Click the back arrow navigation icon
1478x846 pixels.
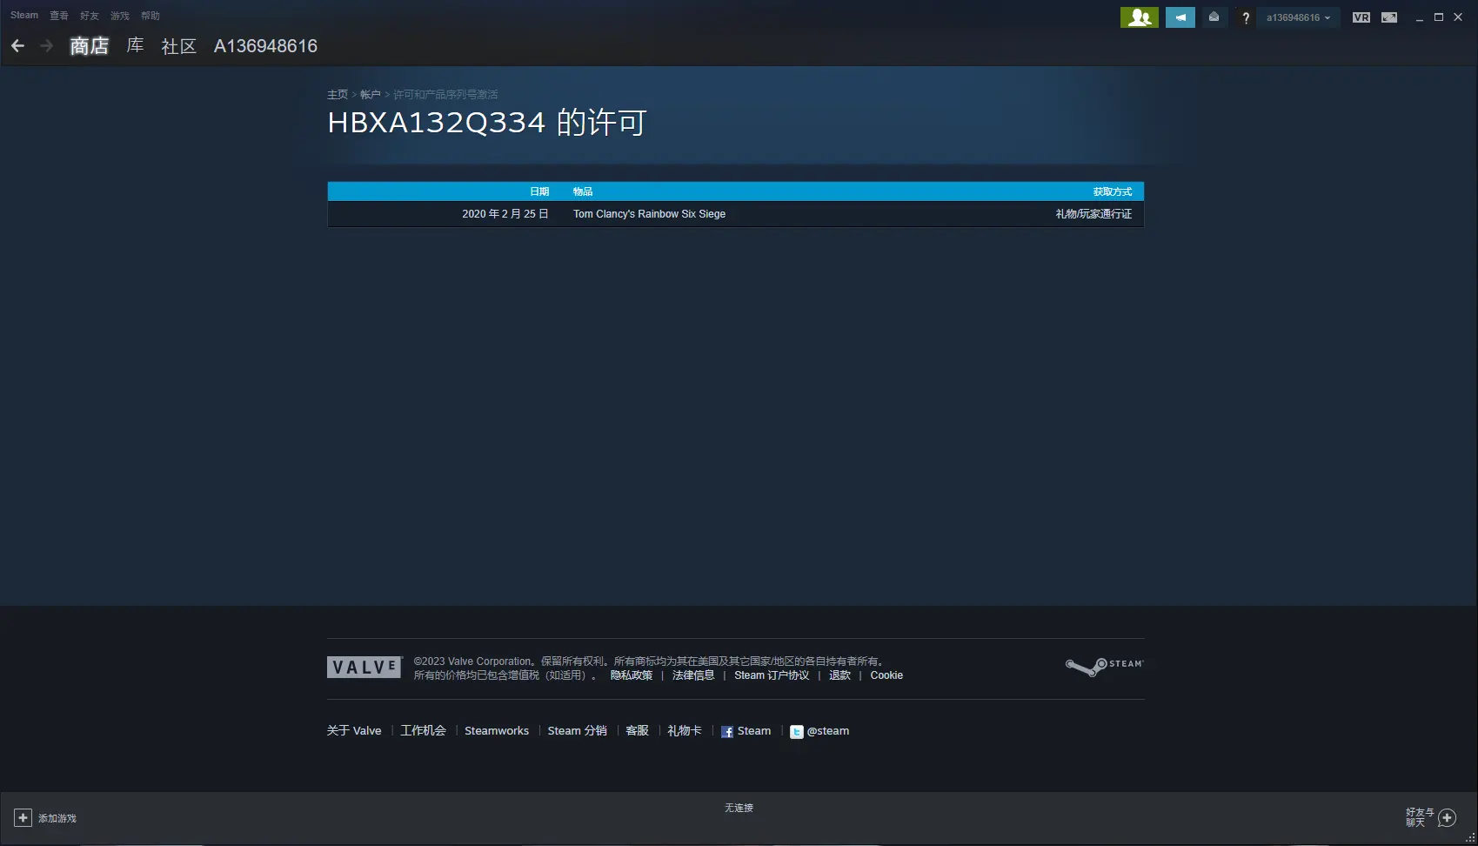click(17, 45)
